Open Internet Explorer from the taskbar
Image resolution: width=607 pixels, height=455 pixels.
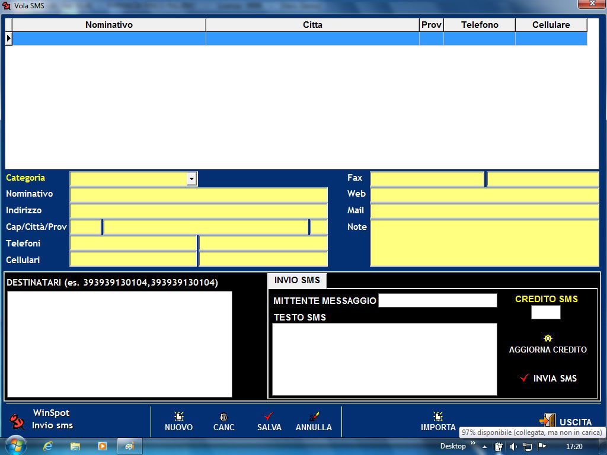click(x=49, y=446)
